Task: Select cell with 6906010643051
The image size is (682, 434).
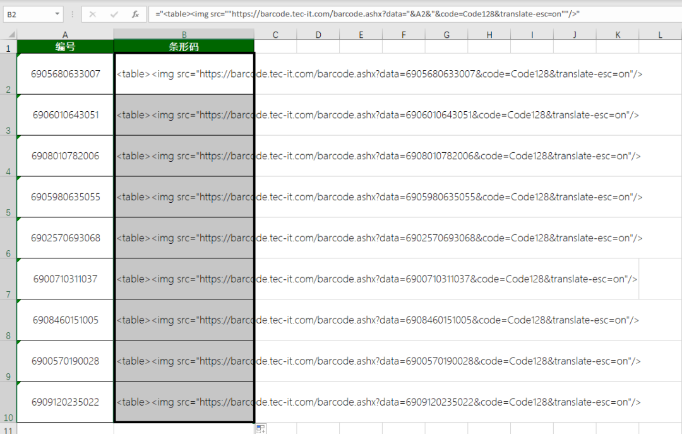Action: point(65,115)
